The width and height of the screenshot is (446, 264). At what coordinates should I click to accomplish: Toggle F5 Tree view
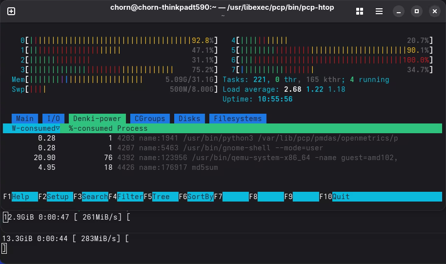pyautogui.click(x=161, y=197)
